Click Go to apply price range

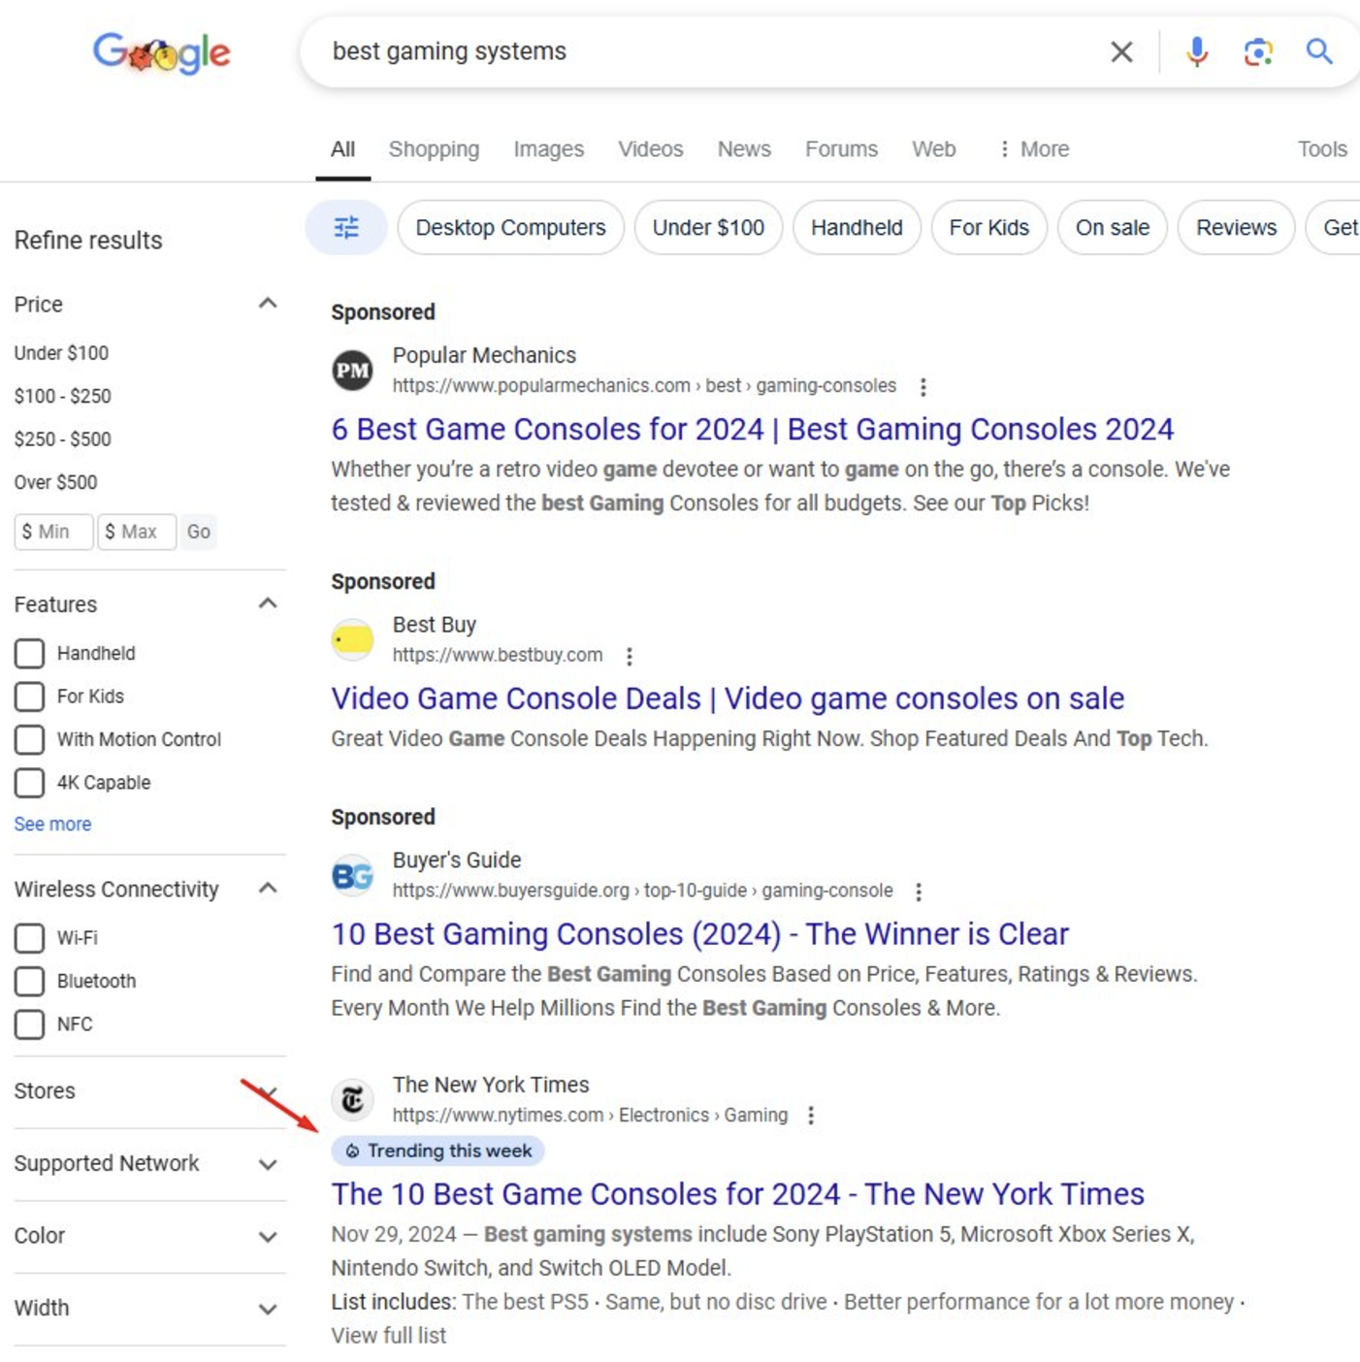198,531
